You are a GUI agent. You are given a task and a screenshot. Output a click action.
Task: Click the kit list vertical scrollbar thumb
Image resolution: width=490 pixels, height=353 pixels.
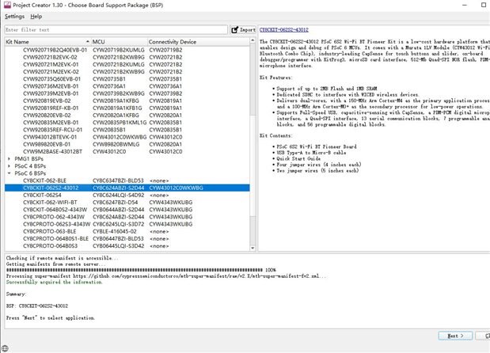pos(253,165)
